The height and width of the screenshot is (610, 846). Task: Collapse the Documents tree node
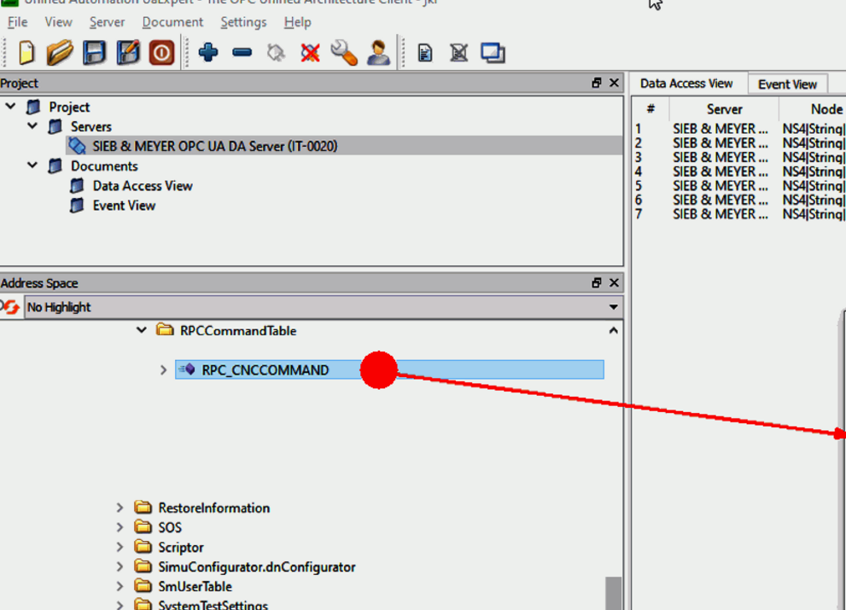tap(32, 166)
